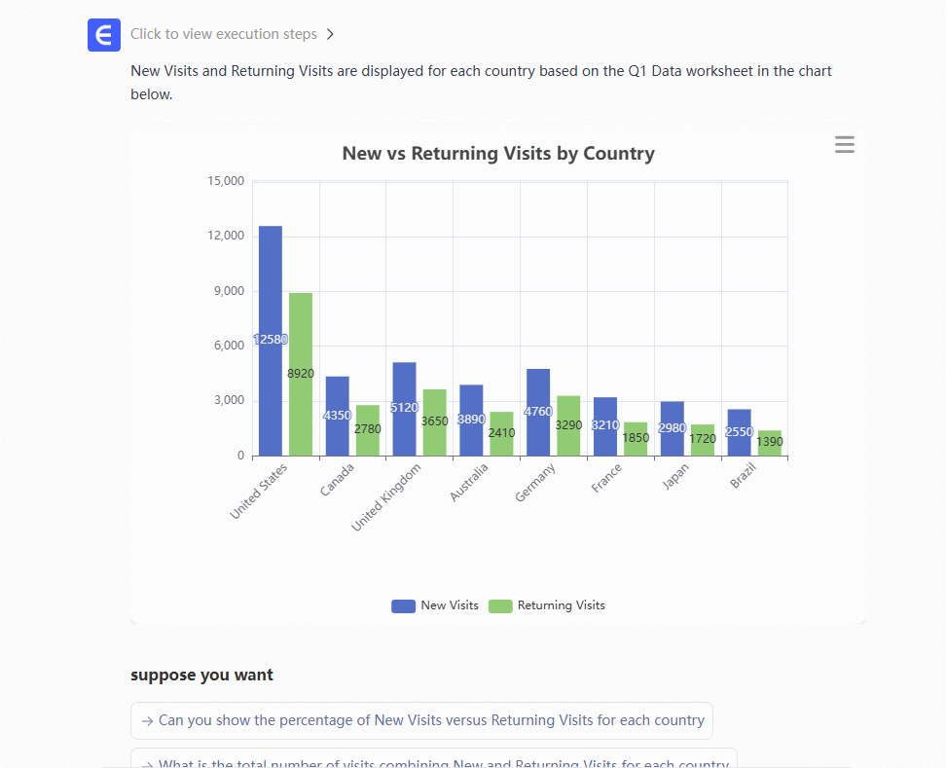This screenshot has height=768, width=946.
Task: Click the blue New Visits legend swatch
Action: [x=403, y=605]
